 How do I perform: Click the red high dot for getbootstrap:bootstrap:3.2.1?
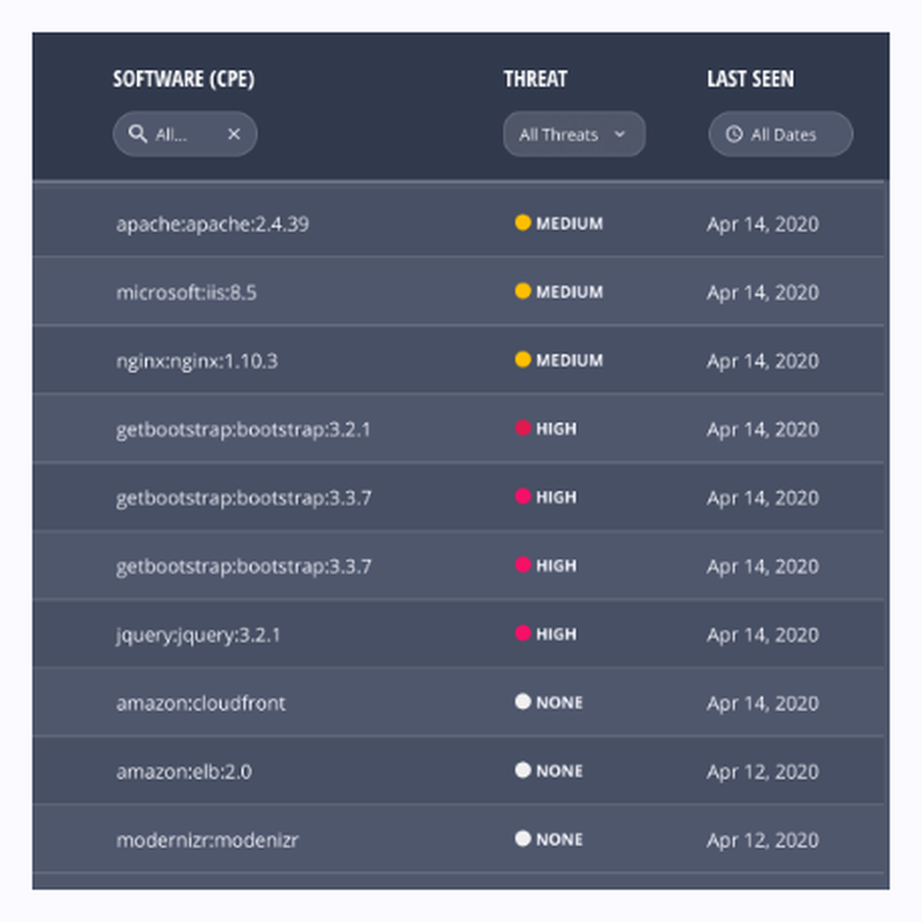(523, 428)
